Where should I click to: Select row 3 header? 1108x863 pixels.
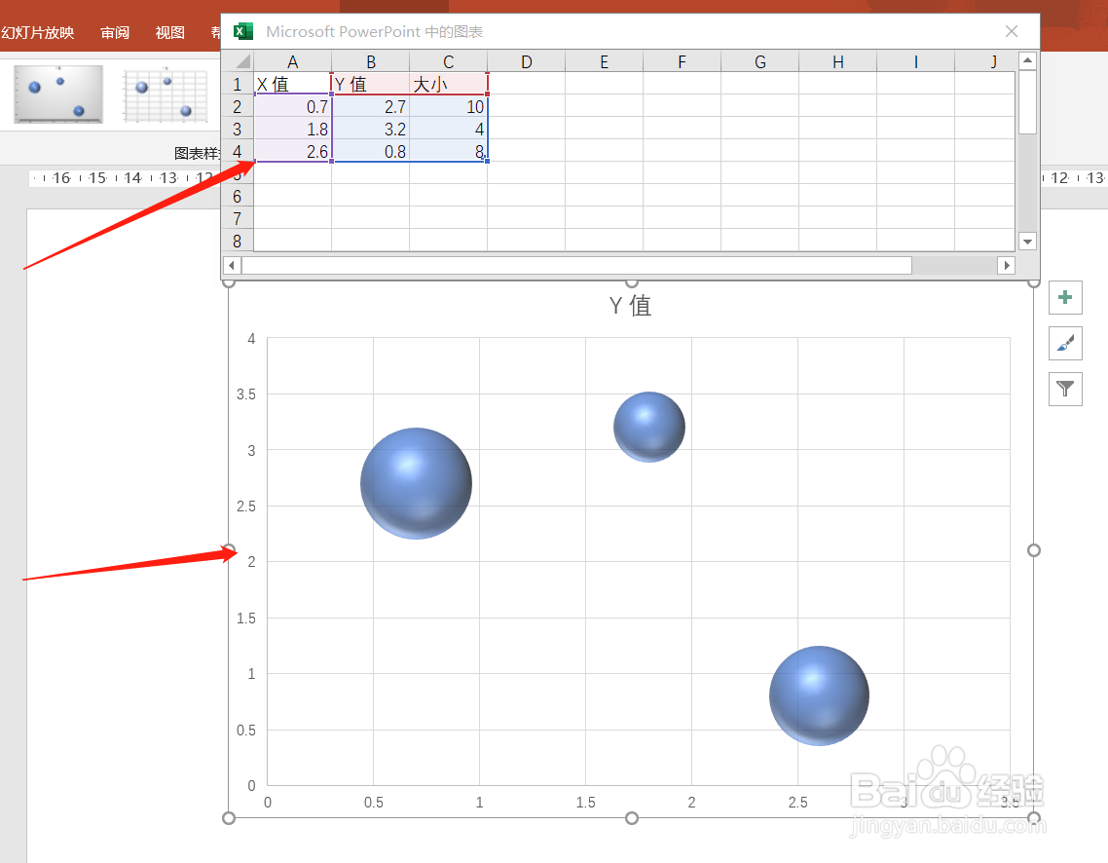[x=238, y=129]
